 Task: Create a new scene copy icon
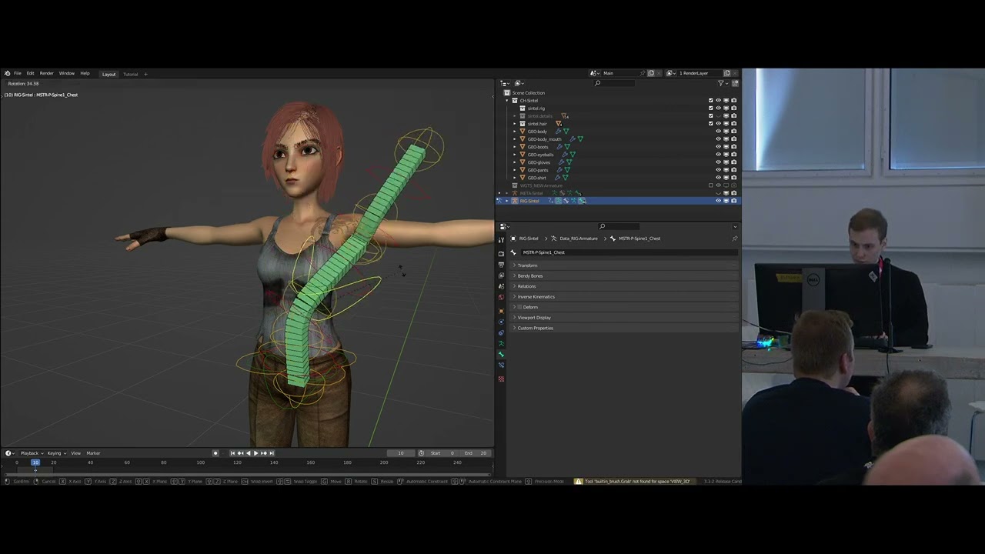(x=651, y=73)
